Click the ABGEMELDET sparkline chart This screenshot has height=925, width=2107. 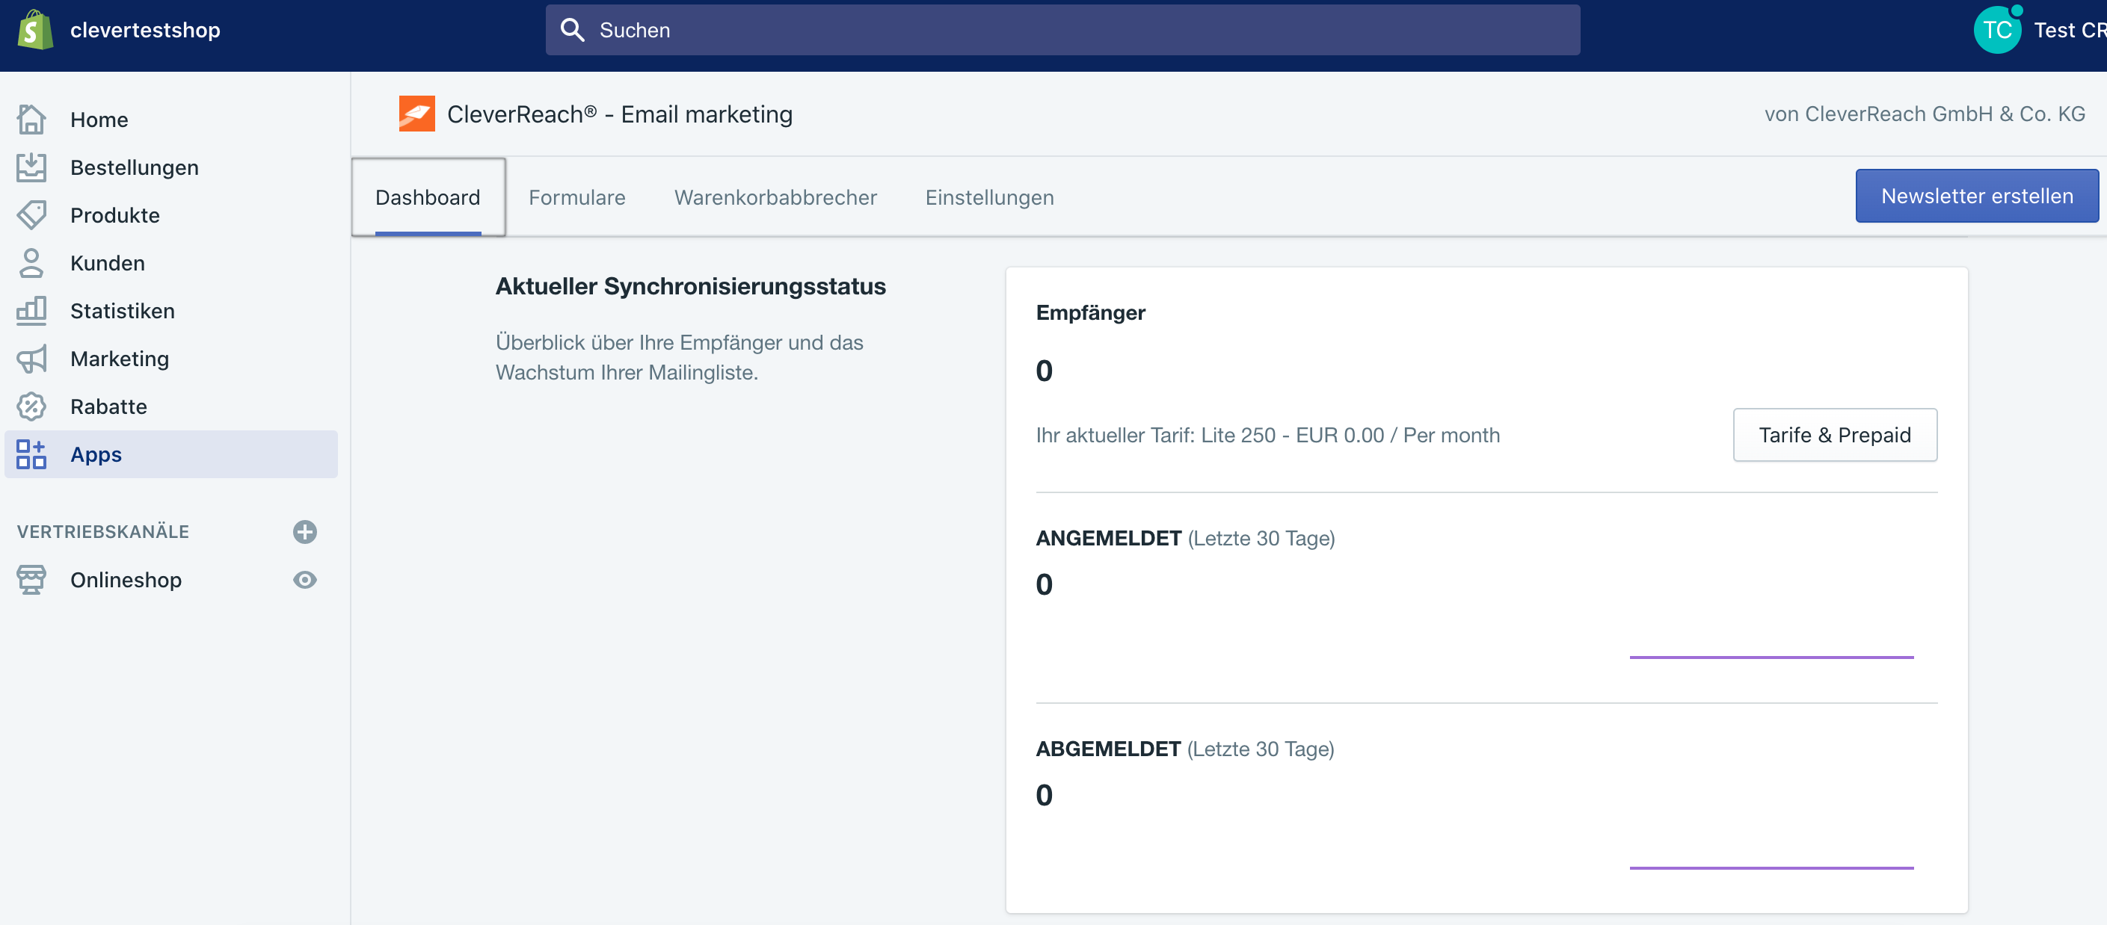pos(1771,867)
